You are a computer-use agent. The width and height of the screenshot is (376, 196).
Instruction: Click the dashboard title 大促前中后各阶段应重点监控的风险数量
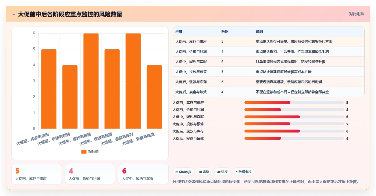click(x=70, y=14)
